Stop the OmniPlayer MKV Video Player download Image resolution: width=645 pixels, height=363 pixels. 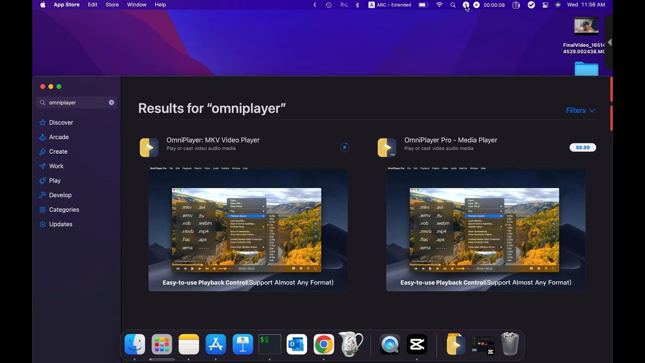point(345,147)
